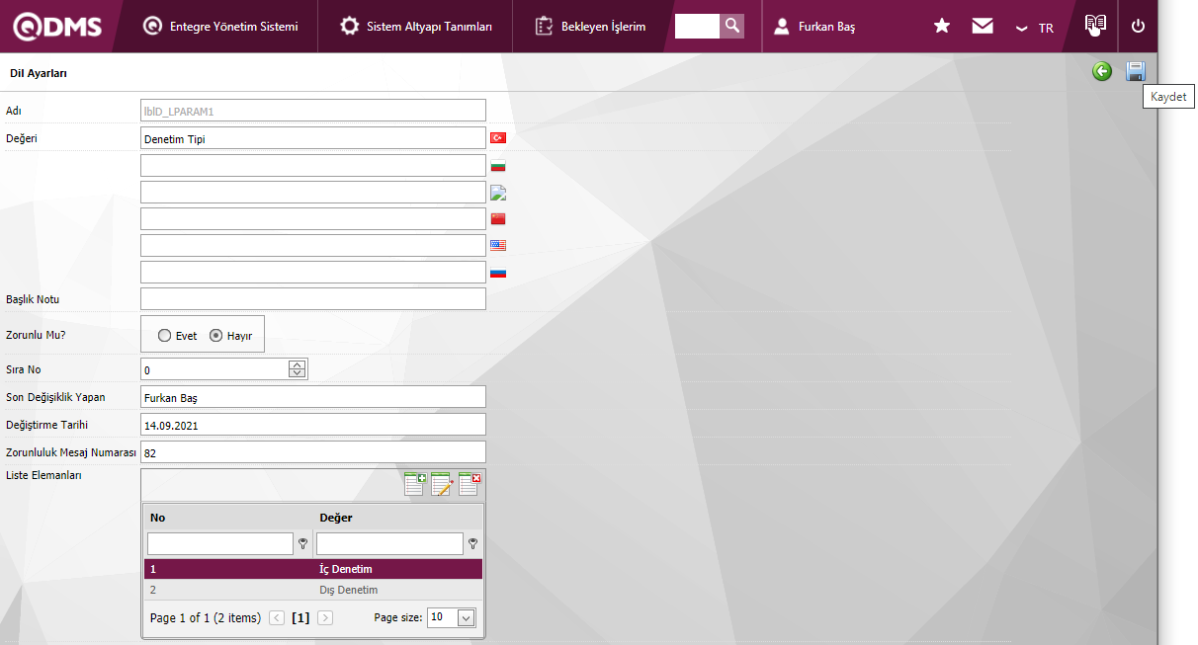Click the Değer filter input box

click(389, 543)
